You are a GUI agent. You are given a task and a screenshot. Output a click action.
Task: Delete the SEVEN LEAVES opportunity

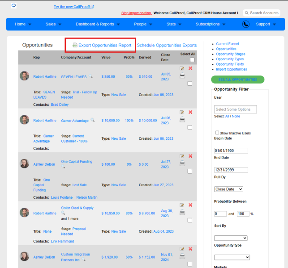click(x=190, y=68)
